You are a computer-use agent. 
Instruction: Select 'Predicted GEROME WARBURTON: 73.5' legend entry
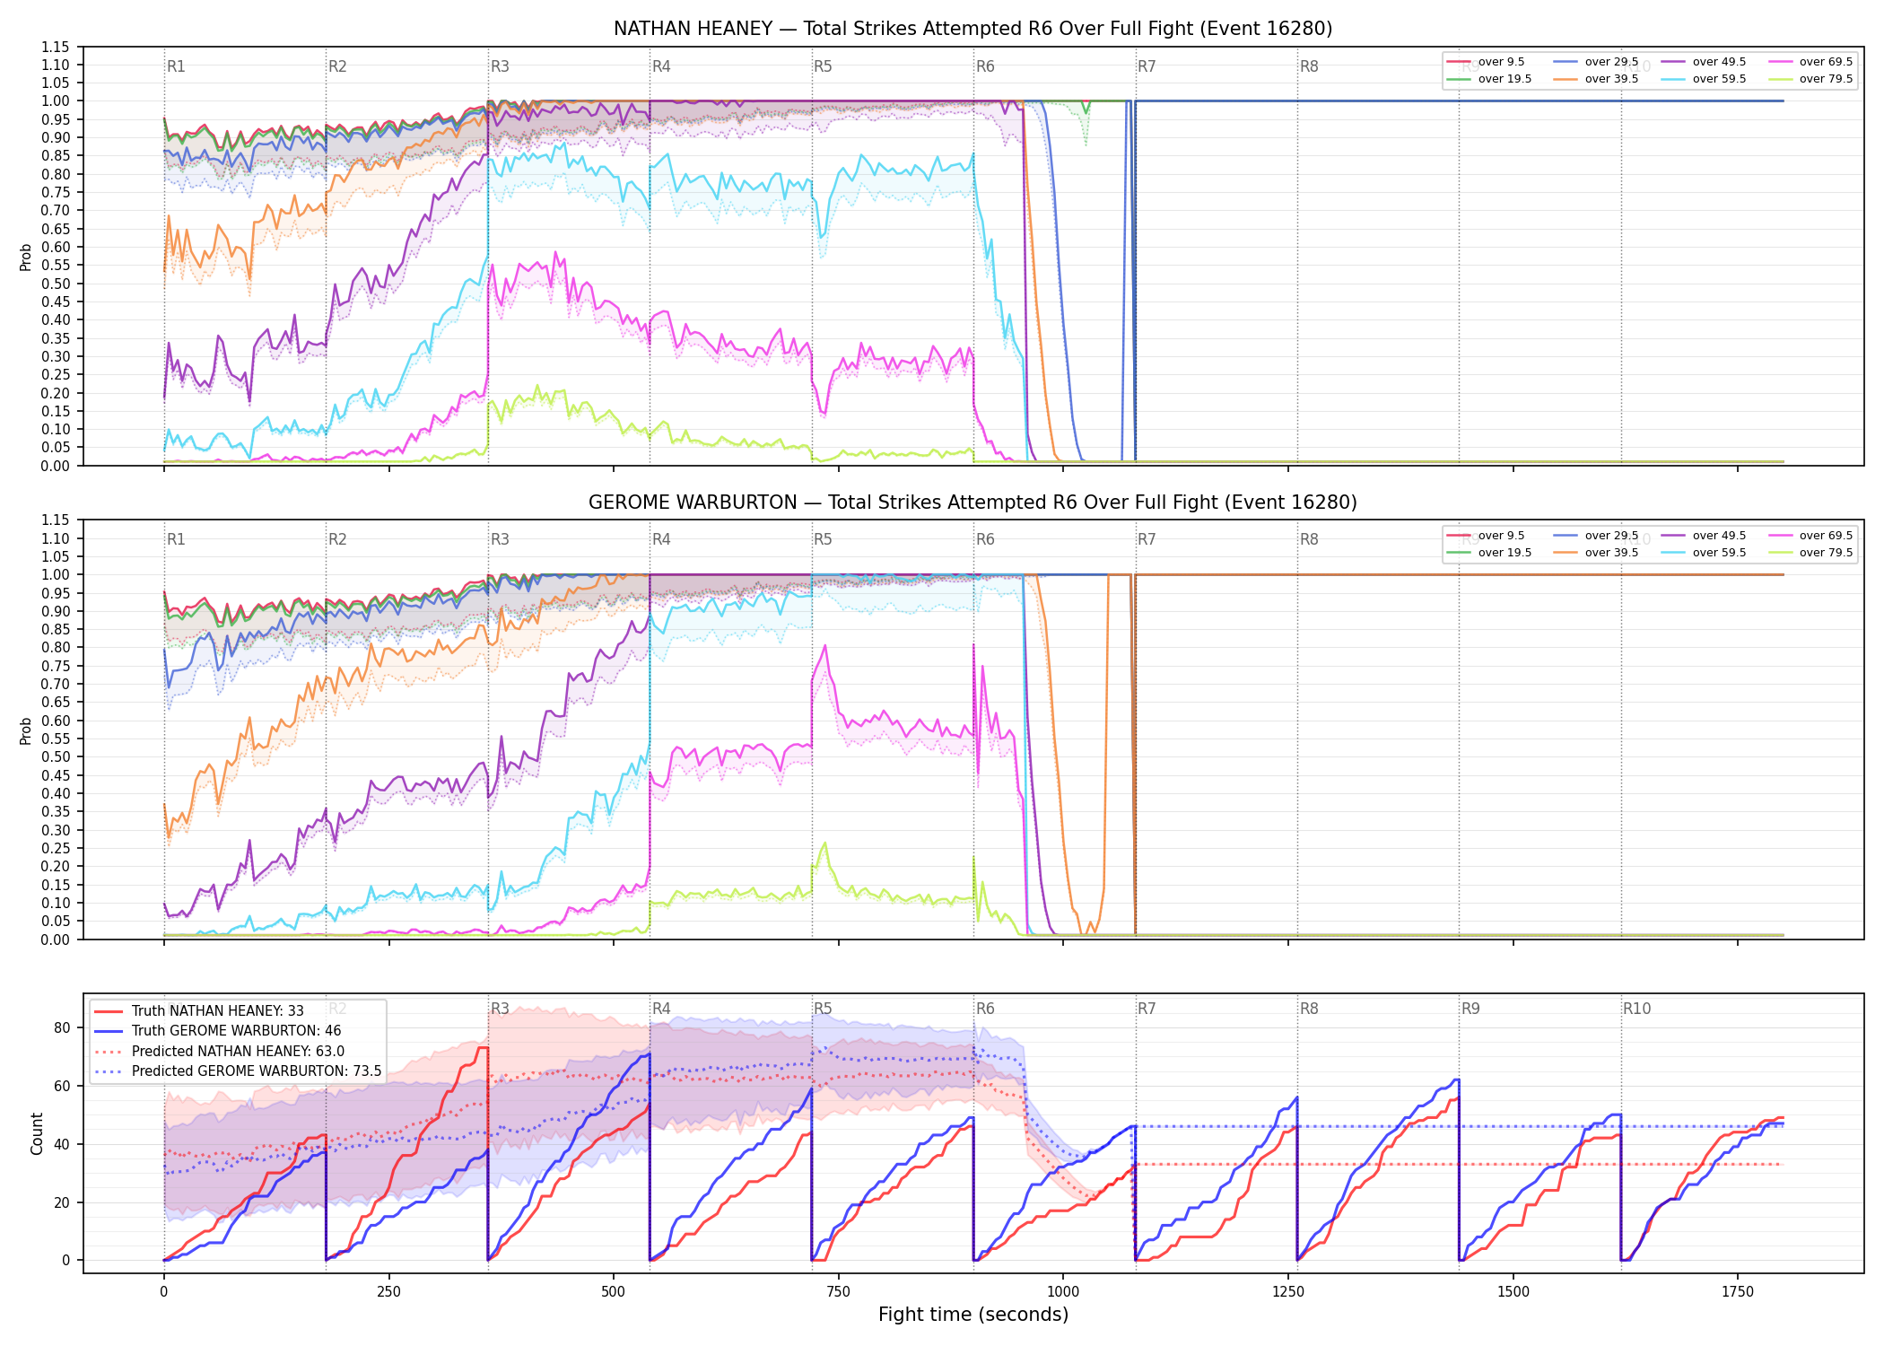[238, 1071]
